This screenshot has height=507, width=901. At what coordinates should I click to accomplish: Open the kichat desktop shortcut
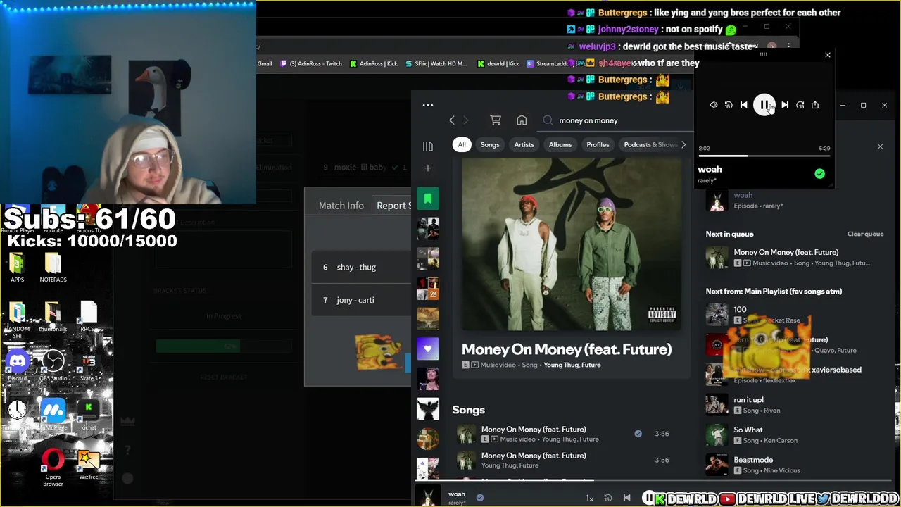89,415
